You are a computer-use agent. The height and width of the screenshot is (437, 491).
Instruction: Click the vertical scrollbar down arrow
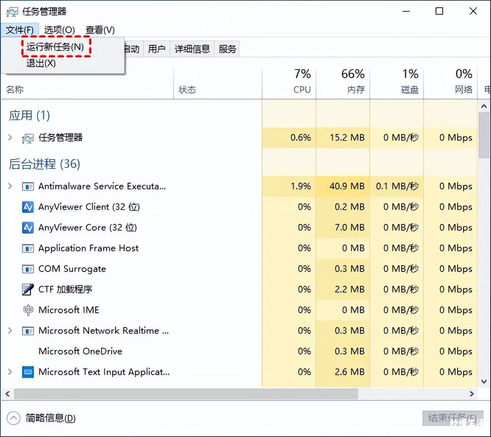coord(484,382)
